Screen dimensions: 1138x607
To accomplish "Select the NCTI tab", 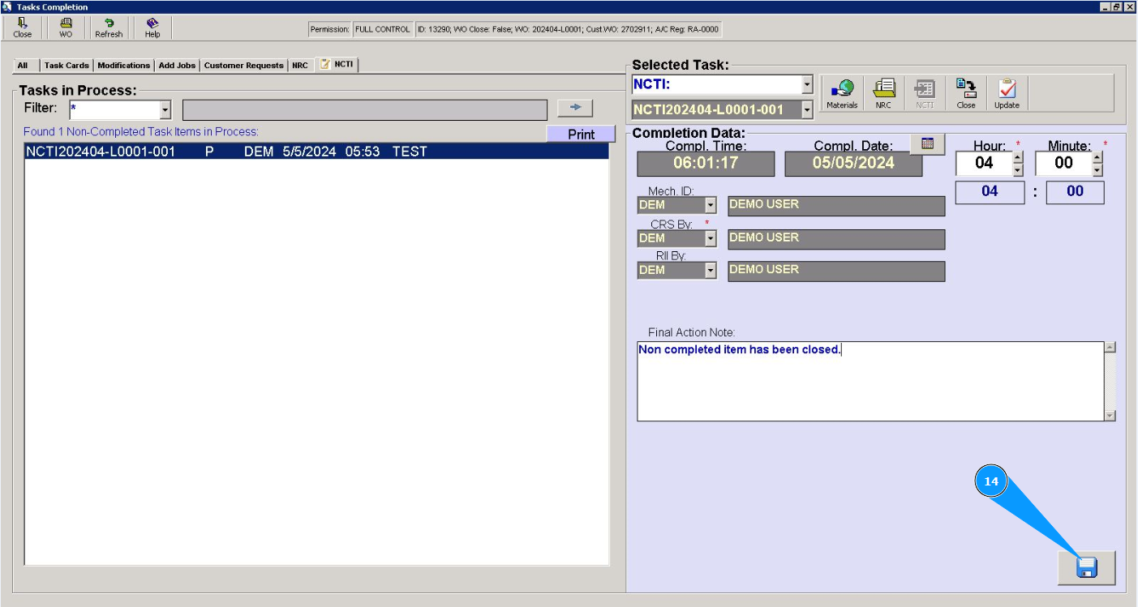I will coord(337,64).
